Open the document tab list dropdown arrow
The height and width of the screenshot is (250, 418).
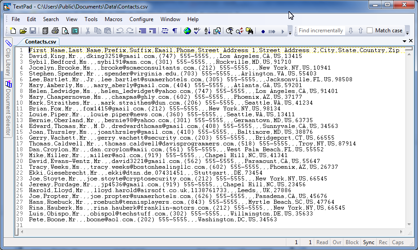[x=405, y=41]
